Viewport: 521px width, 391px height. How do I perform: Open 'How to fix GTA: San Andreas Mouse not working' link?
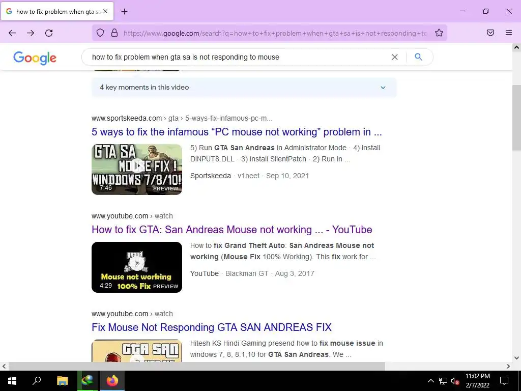click(x=231, y=230)
